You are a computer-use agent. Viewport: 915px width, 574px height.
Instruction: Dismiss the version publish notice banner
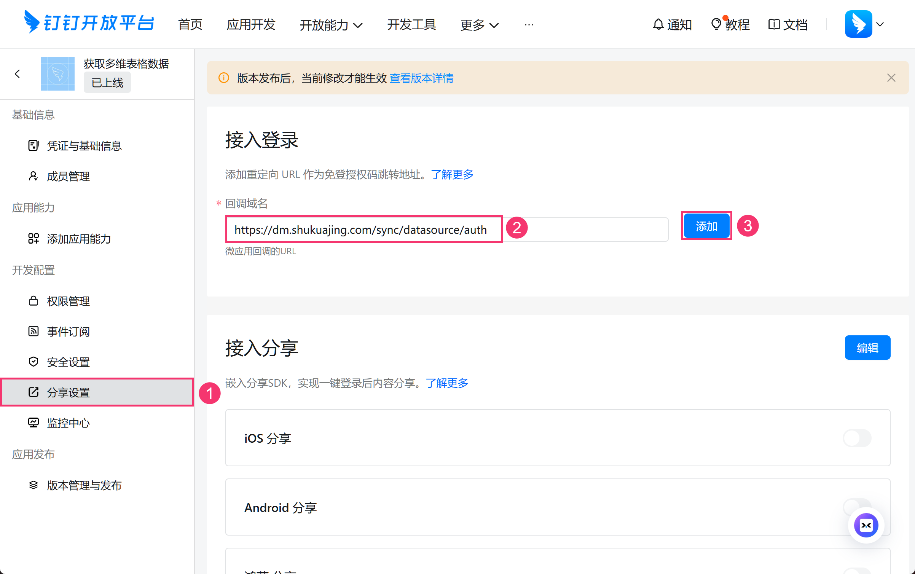point(891,78)
